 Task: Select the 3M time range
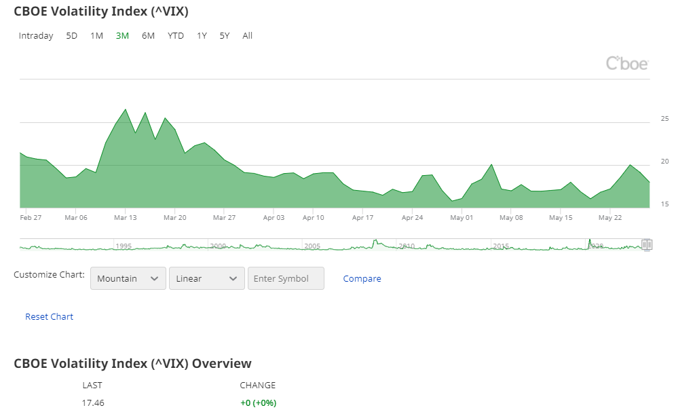[x=122, y=36]
